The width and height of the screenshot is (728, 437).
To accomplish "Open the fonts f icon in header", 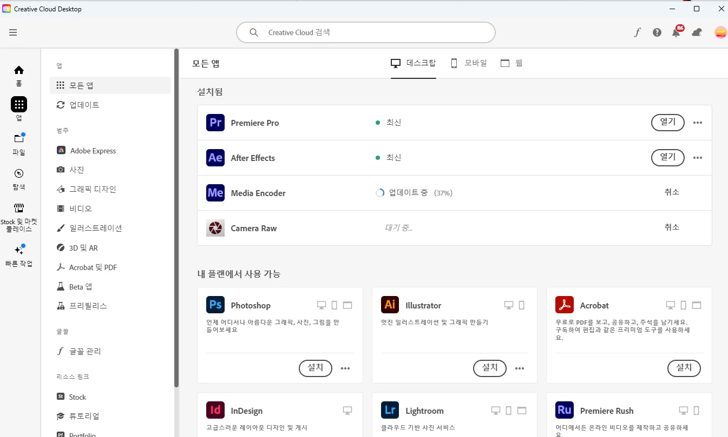I will (637, 32).
